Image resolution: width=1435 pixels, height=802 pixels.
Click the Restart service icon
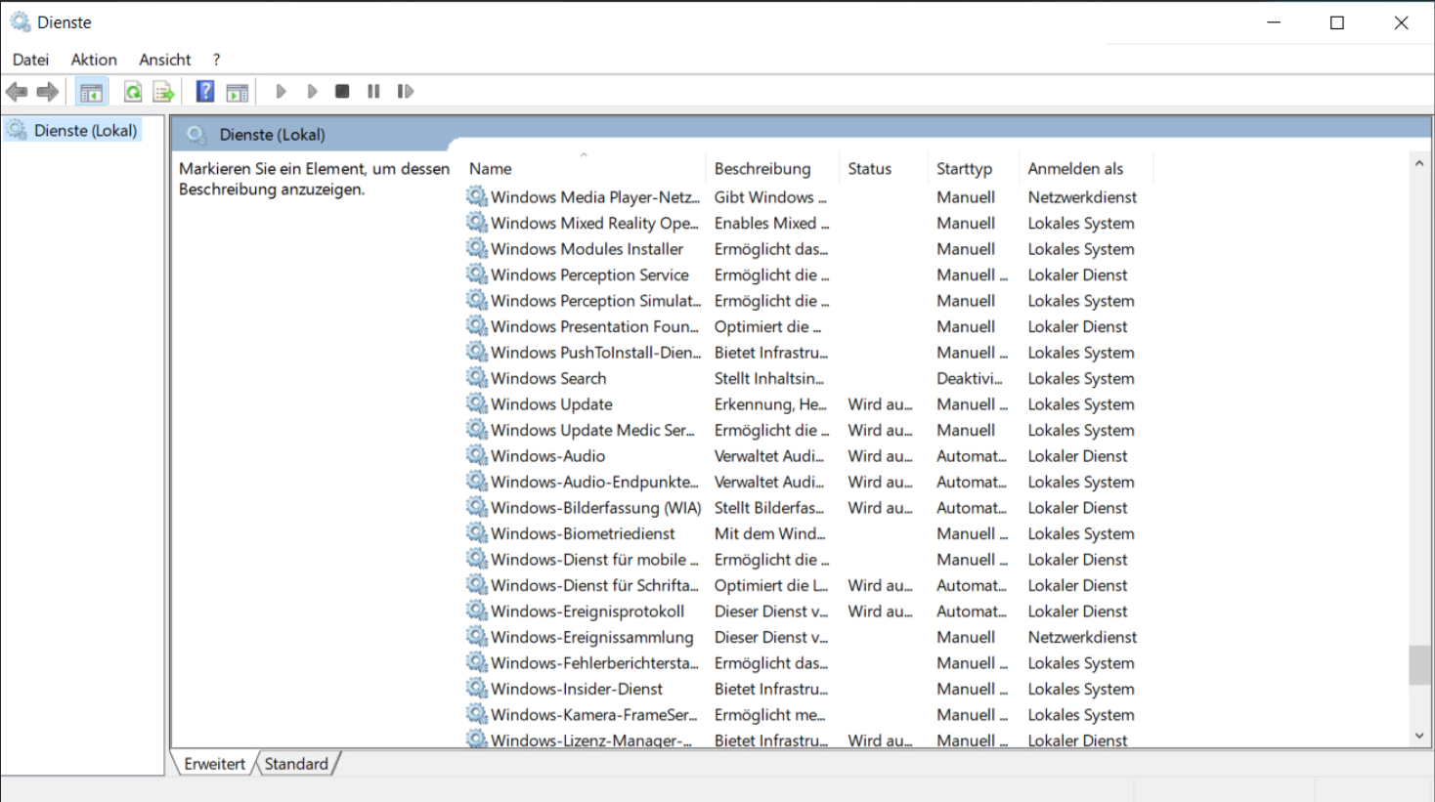pyautogui.click(x=405, y=92)
